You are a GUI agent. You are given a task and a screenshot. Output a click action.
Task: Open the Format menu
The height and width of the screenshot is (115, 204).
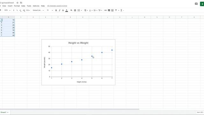17,6
